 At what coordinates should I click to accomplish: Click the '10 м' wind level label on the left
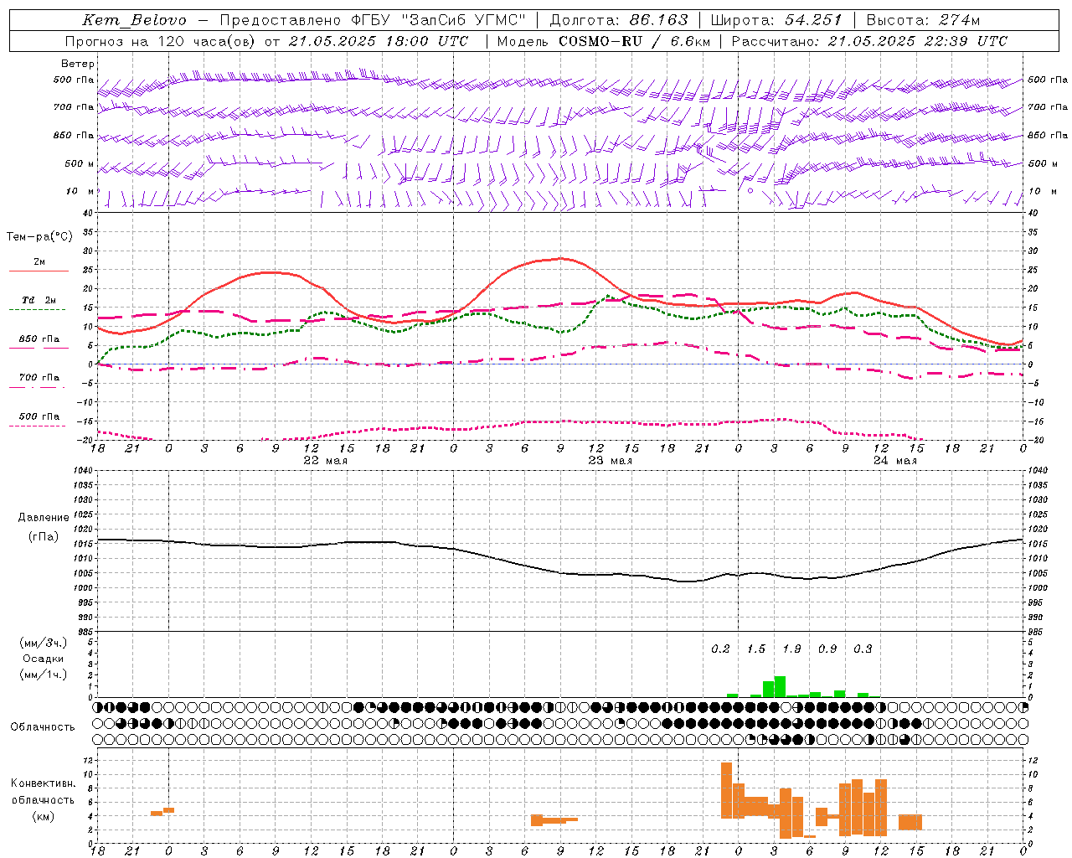(80, 191)
